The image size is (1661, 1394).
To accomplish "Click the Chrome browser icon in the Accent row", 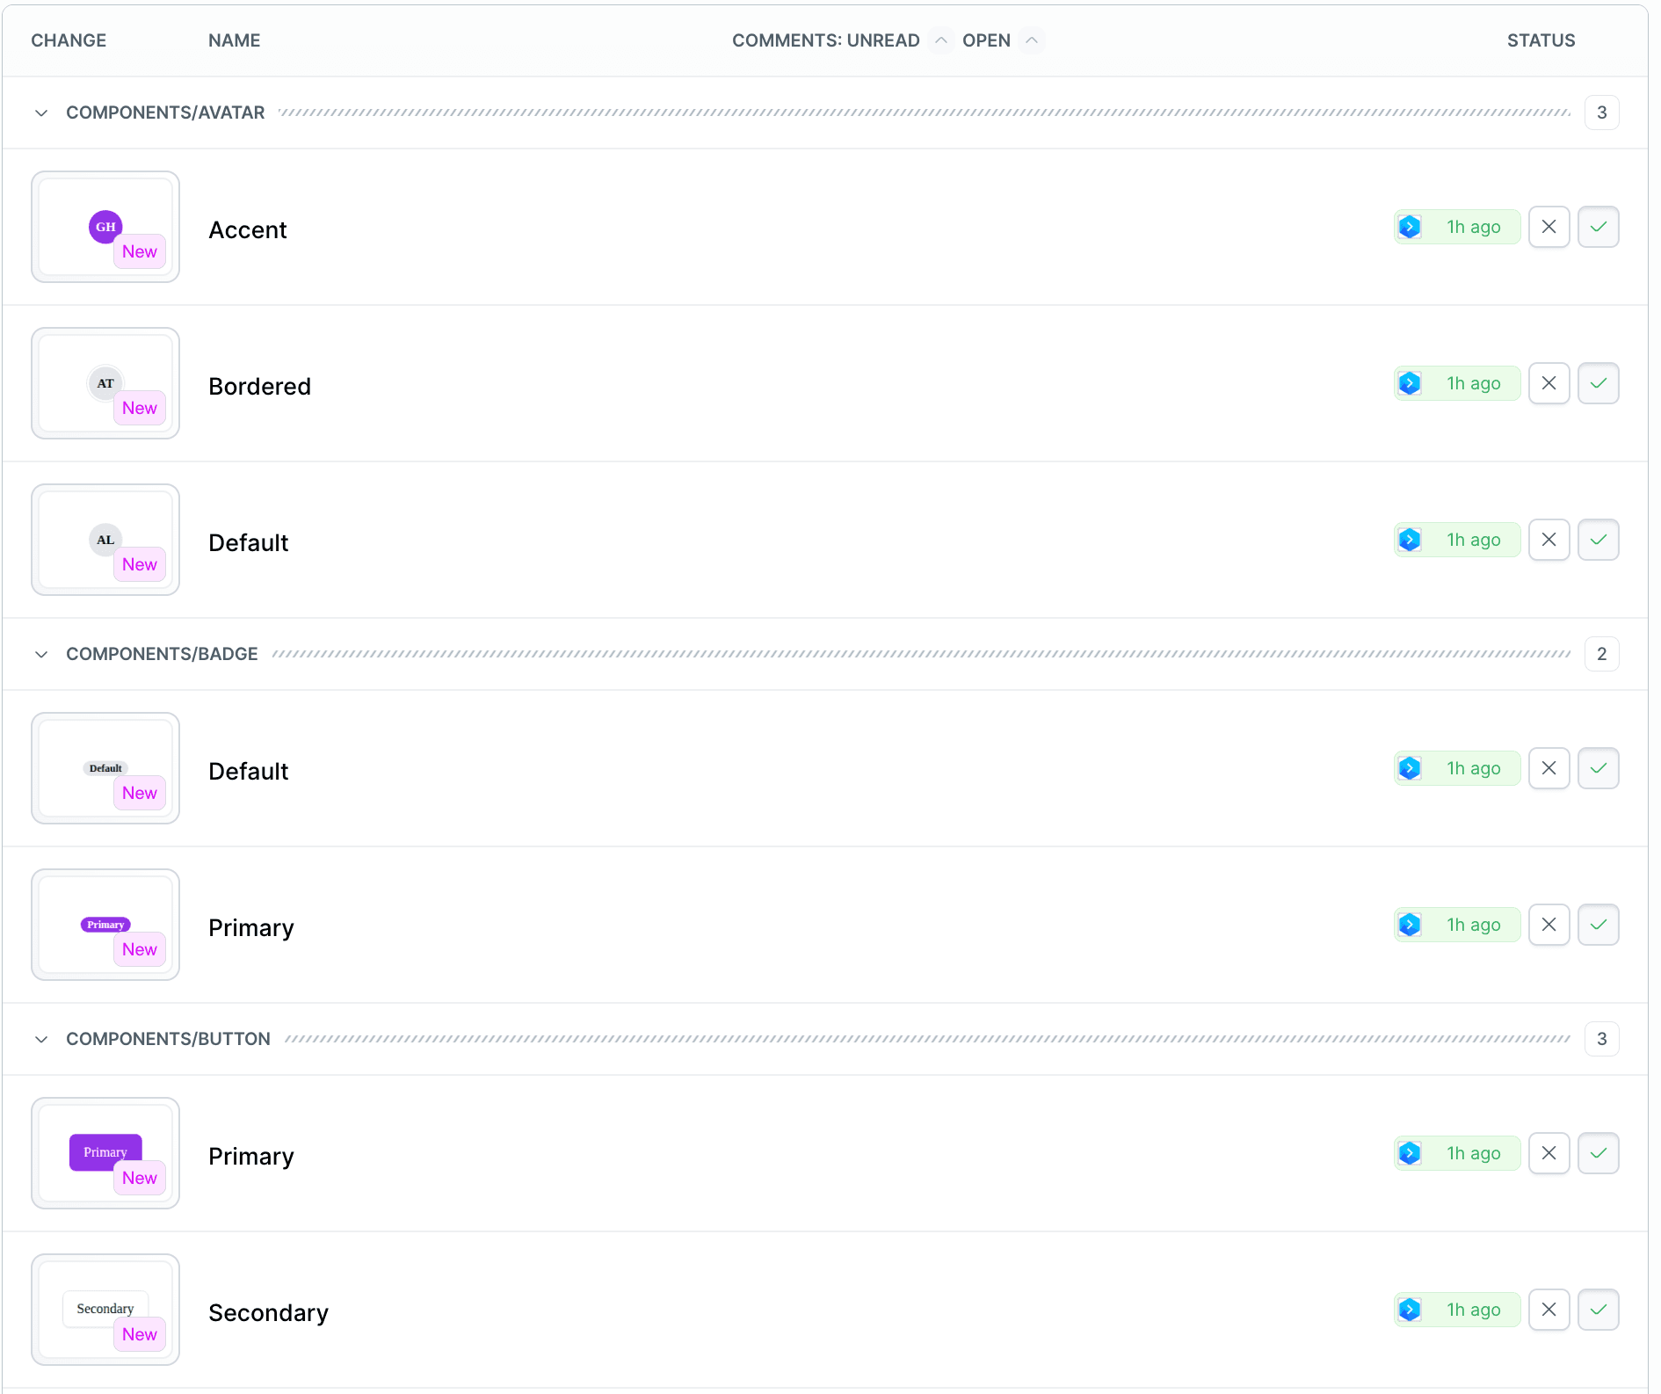I will point(1410,227).
